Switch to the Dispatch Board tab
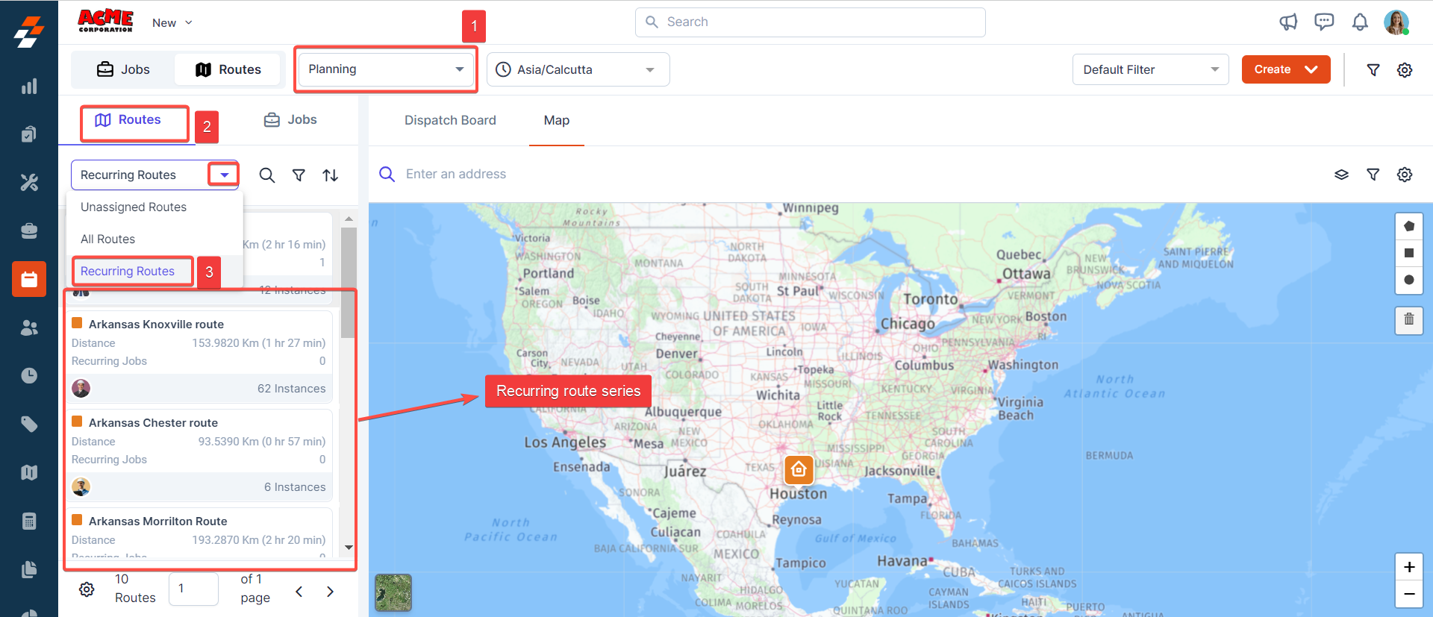 pyautogui.click(x=450, y=120)
